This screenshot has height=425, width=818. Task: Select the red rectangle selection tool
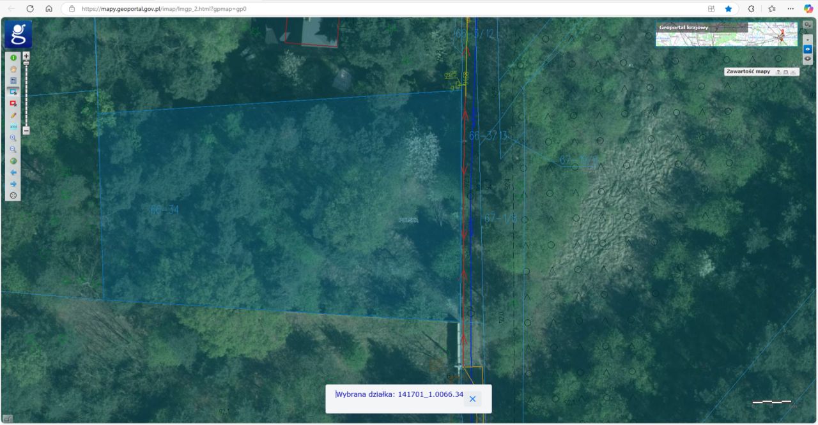[x=13, y=103]
